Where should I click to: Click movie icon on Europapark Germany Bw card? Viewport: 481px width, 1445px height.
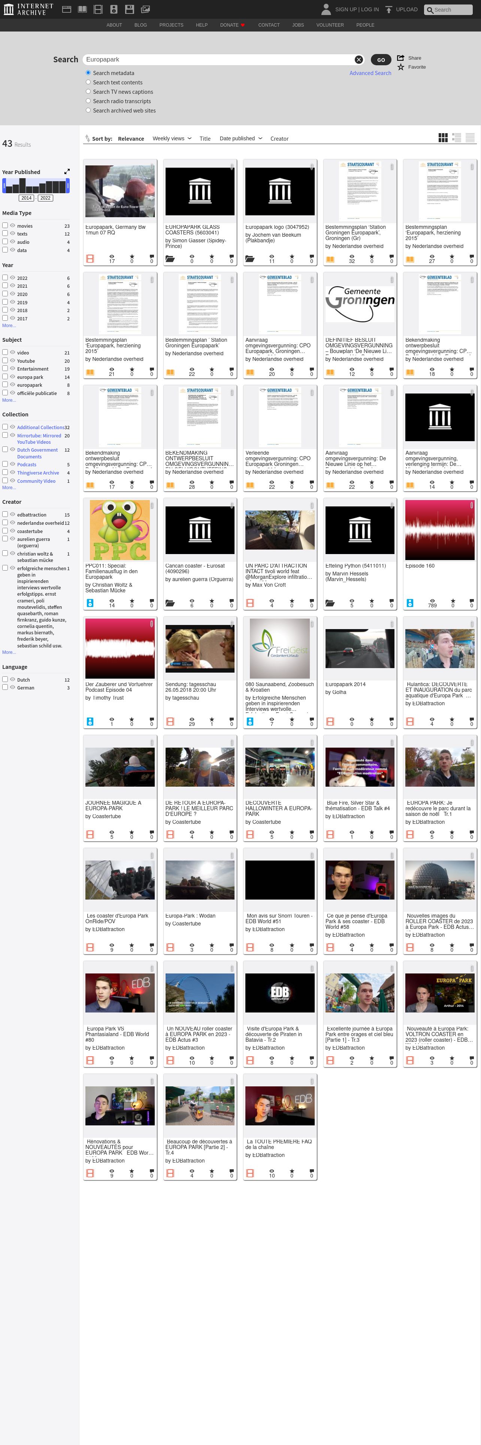pos(90,258)
